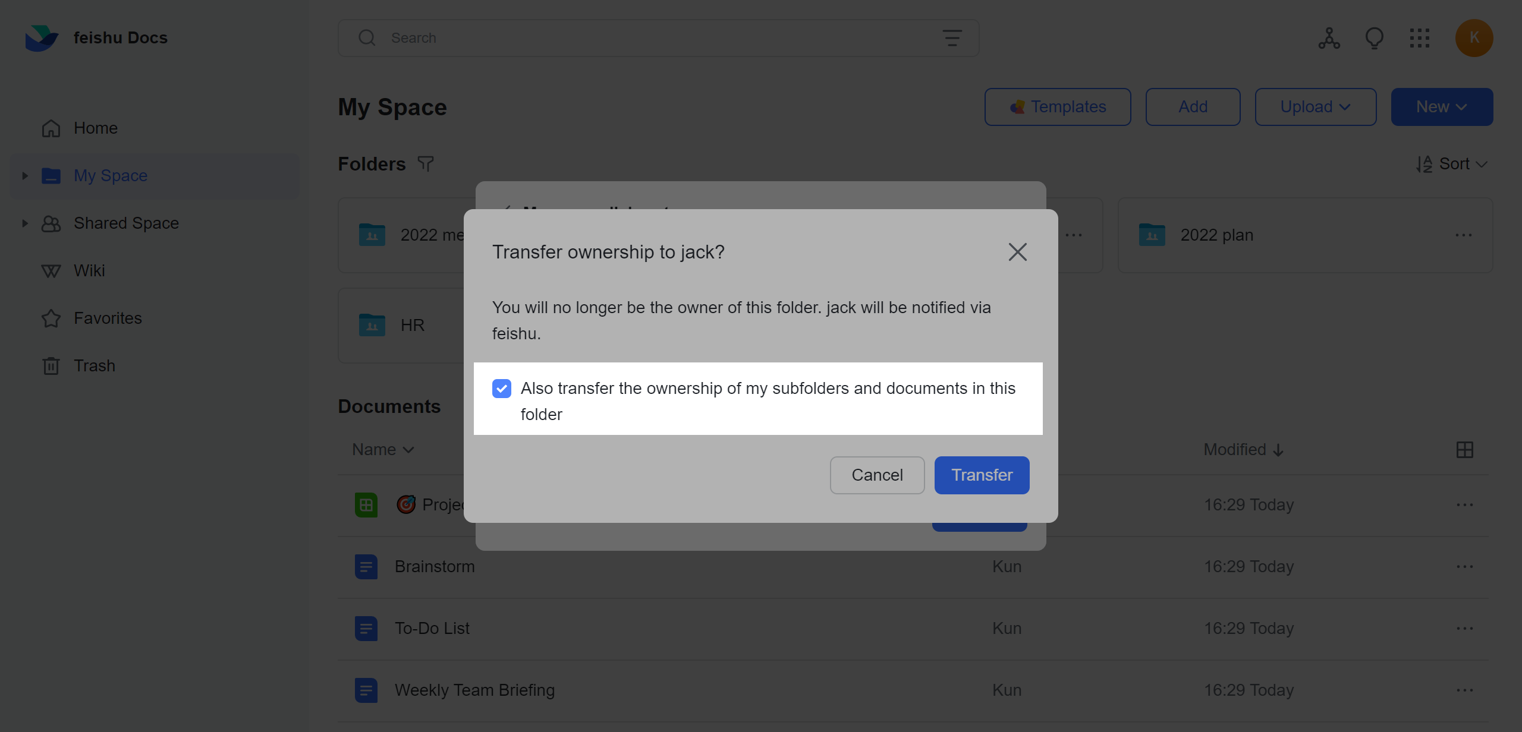Close the transfer ownership dialog
This screenshot has width=1522, height=732.
click(1018, 251)
